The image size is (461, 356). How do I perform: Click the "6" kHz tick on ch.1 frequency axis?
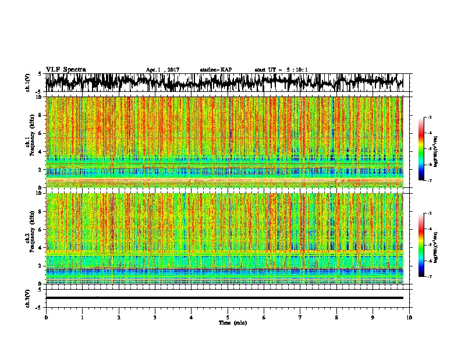pos(41,133)
